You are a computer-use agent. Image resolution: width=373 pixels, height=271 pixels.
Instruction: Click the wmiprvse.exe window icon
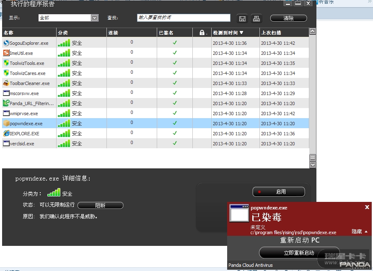[6, 113]
